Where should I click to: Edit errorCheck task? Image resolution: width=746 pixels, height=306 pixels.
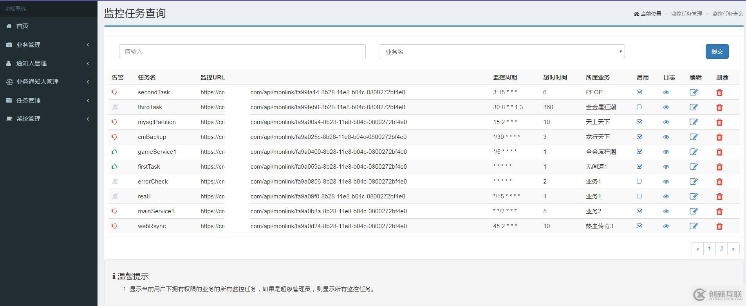694,182
